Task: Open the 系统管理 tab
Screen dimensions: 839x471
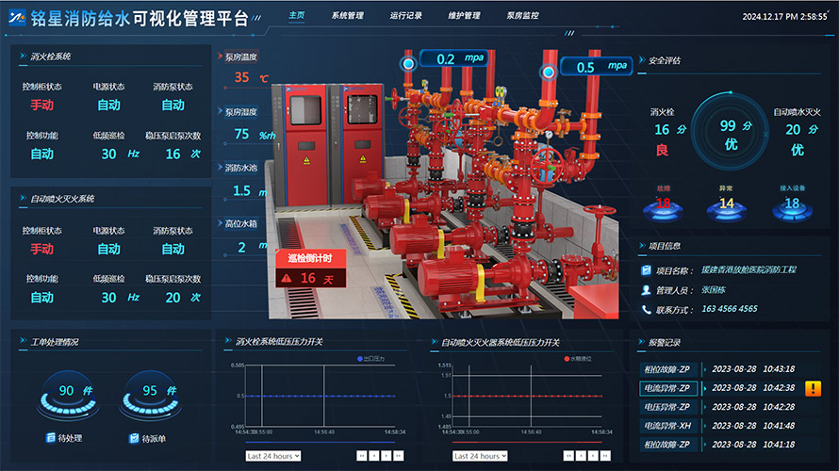Action: click(348, 16)
